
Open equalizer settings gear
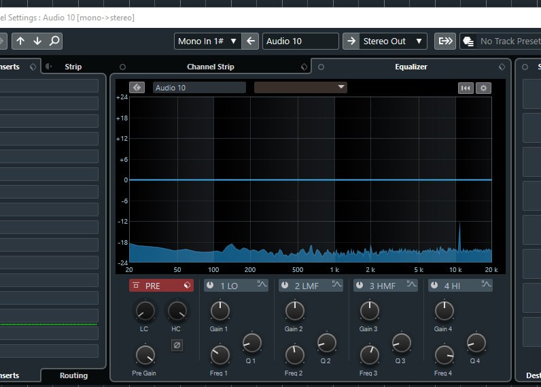click(x=483, y=88)
